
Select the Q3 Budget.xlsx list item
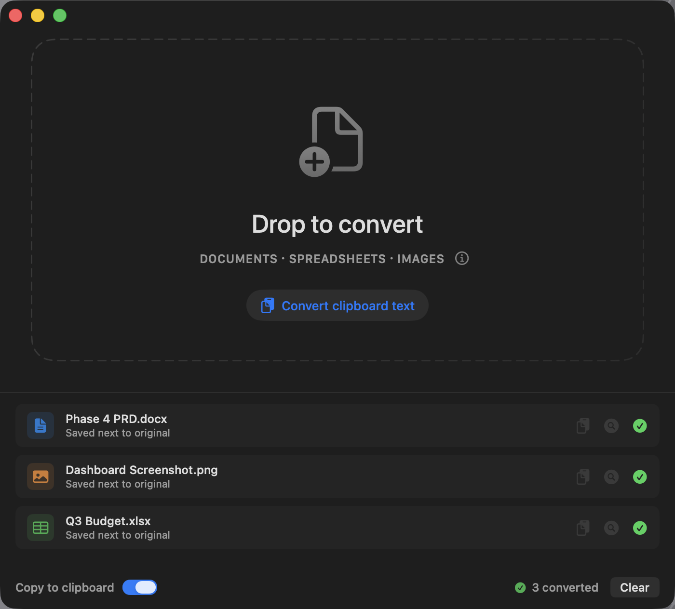pyautogui.click(x=337, y=528)
